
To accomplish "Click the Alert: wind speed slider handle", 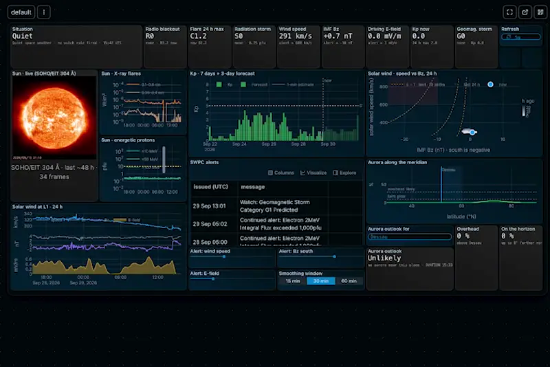I will tap(224, 256).
